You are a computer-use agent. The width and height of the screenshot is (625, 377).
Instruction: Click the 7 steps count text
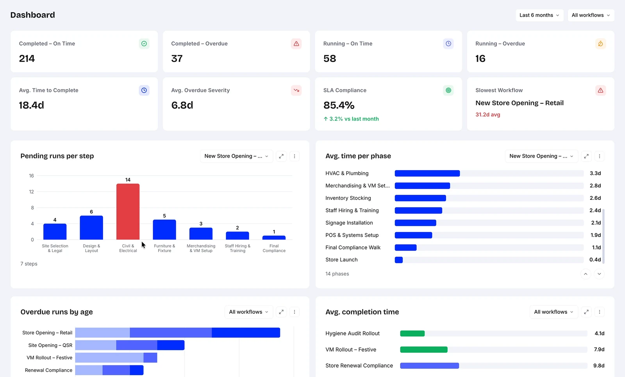[x=29, y=264]
